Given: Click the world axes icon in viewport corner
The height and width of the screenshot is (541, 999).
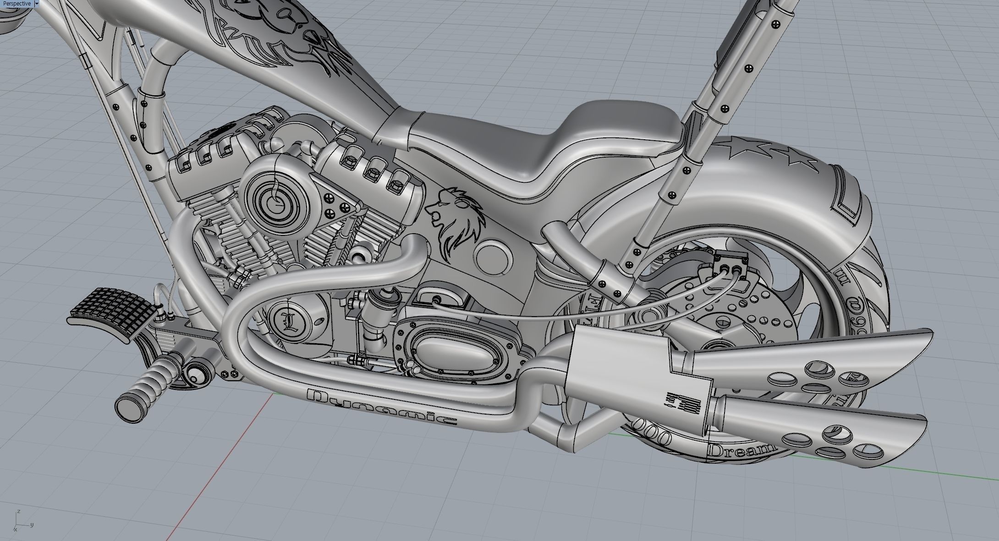Looking at the screenshot, I should 23,520.
